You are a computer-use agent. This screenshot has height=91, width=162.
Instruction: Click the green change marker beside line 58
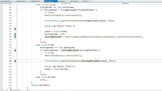15,61
